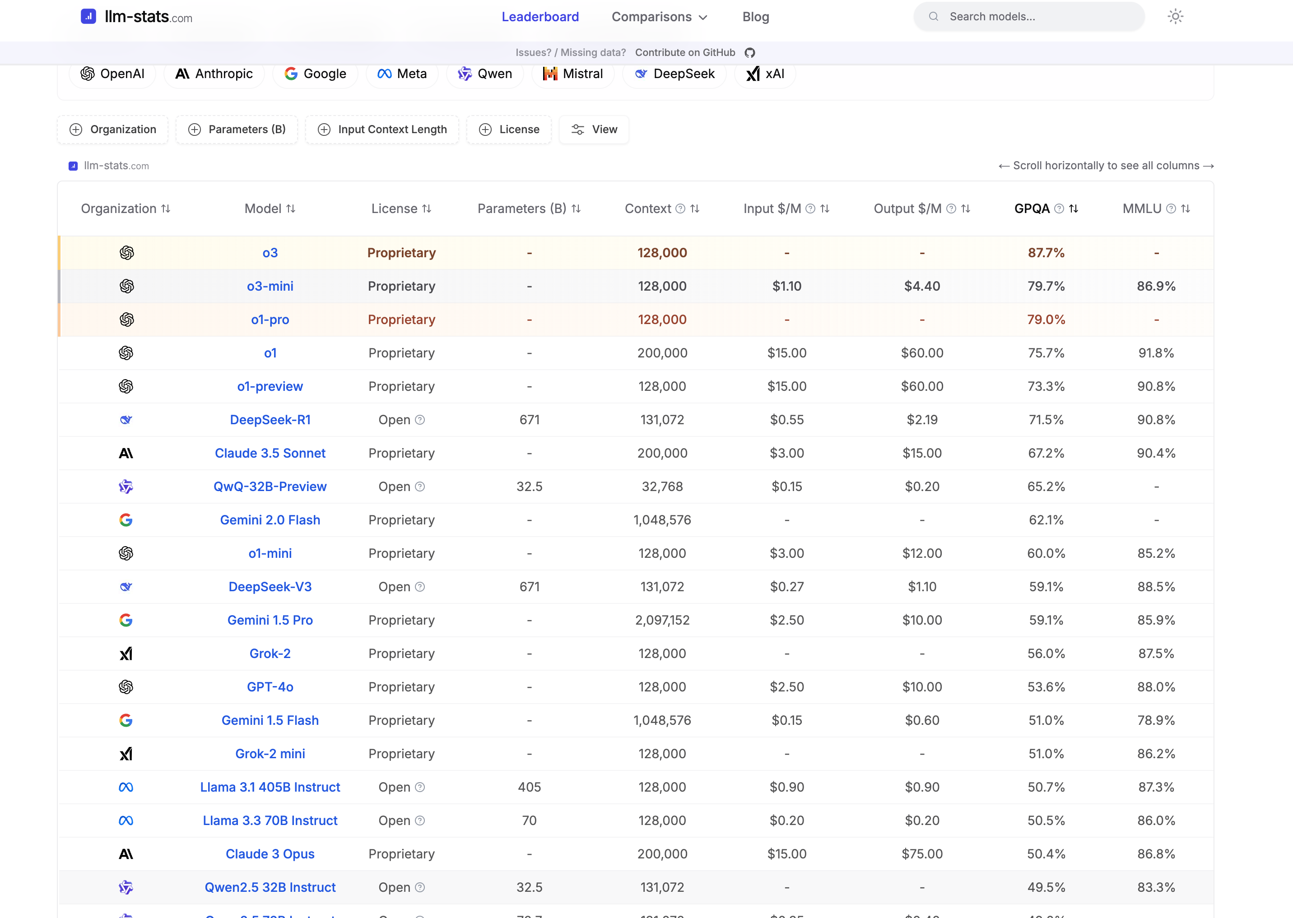Sort by Input $/M column arrows
Screen dimensions: 1293x918
click(x=825, y=209)
